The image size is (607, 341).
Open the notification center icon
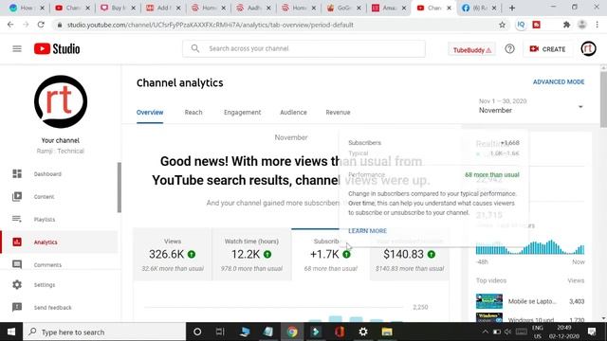point(592,332)
